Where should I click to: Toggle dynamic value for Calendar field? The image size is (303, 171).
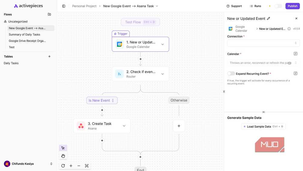(x=295, y=54)
